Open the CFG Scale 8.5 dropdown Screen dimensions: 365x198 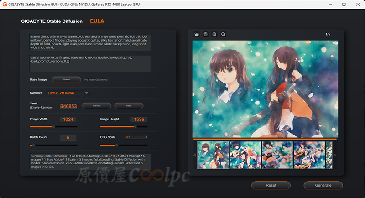136,137
